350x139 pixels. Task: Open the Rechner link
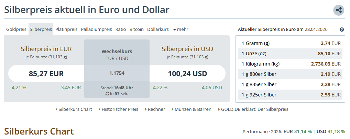156,109
